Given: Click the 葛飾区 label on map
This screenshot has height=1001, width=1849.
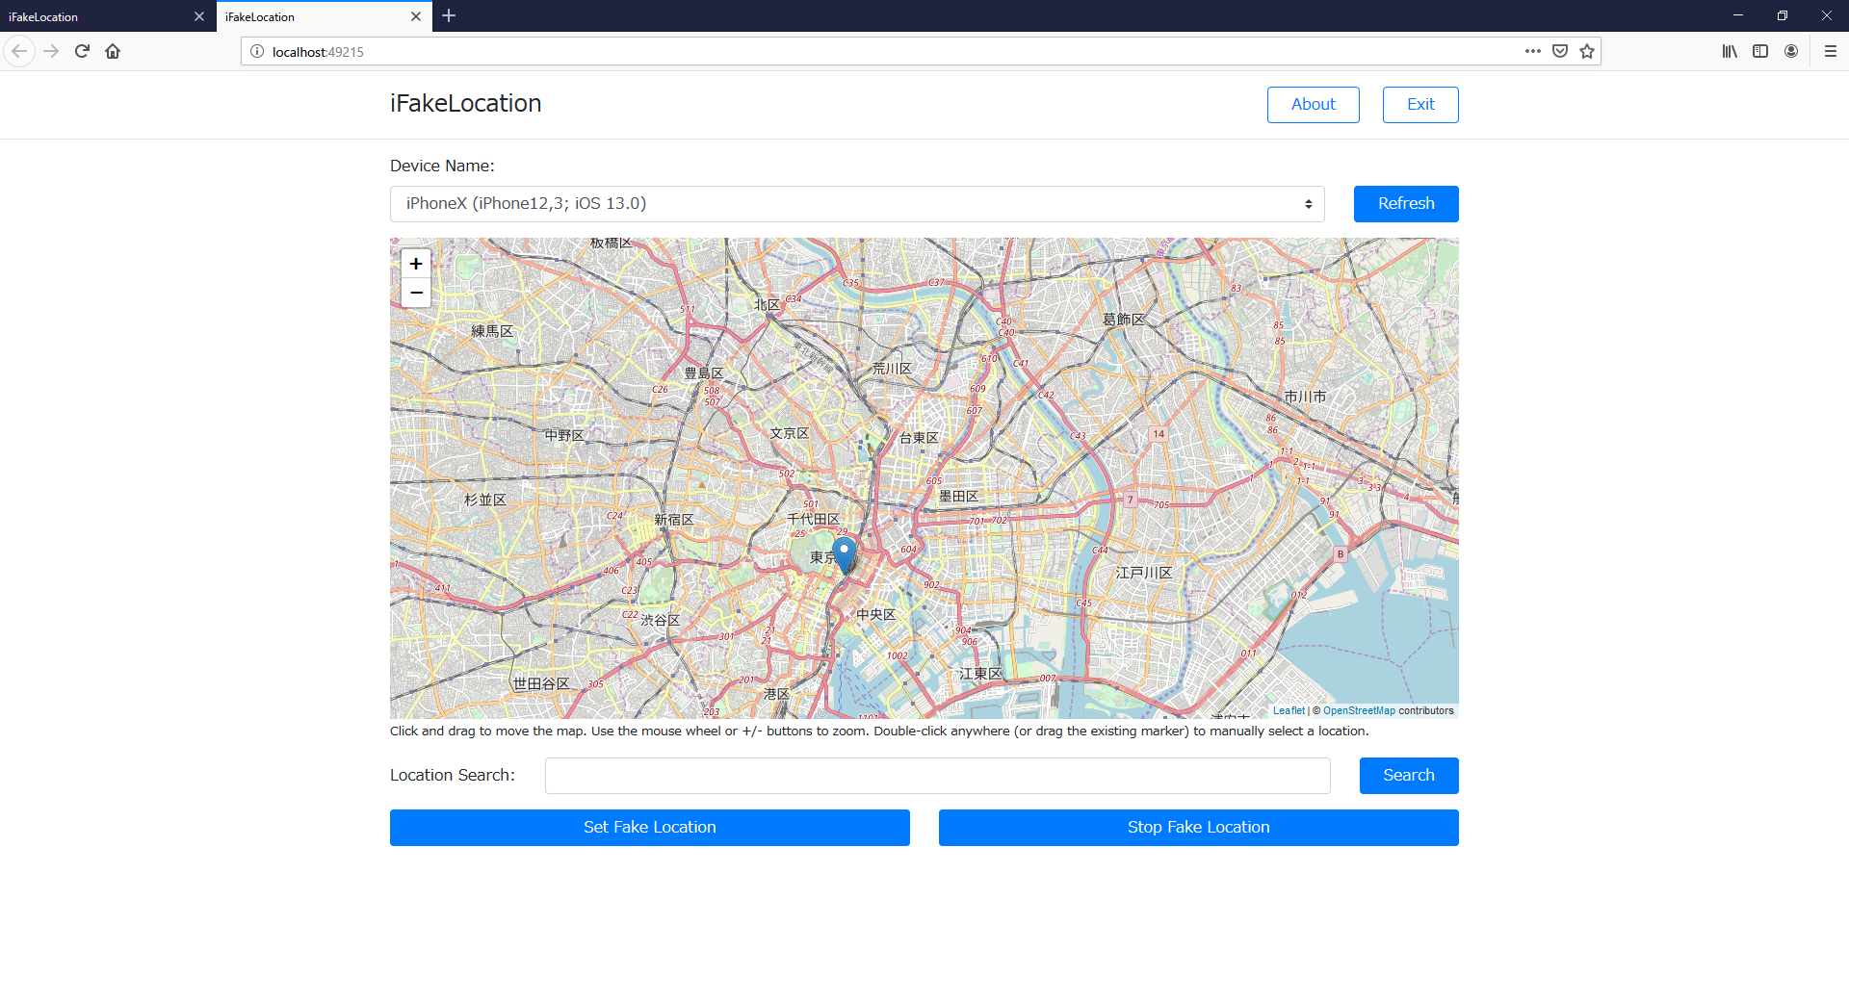Looking at the screenshot, I should 1124,320.
